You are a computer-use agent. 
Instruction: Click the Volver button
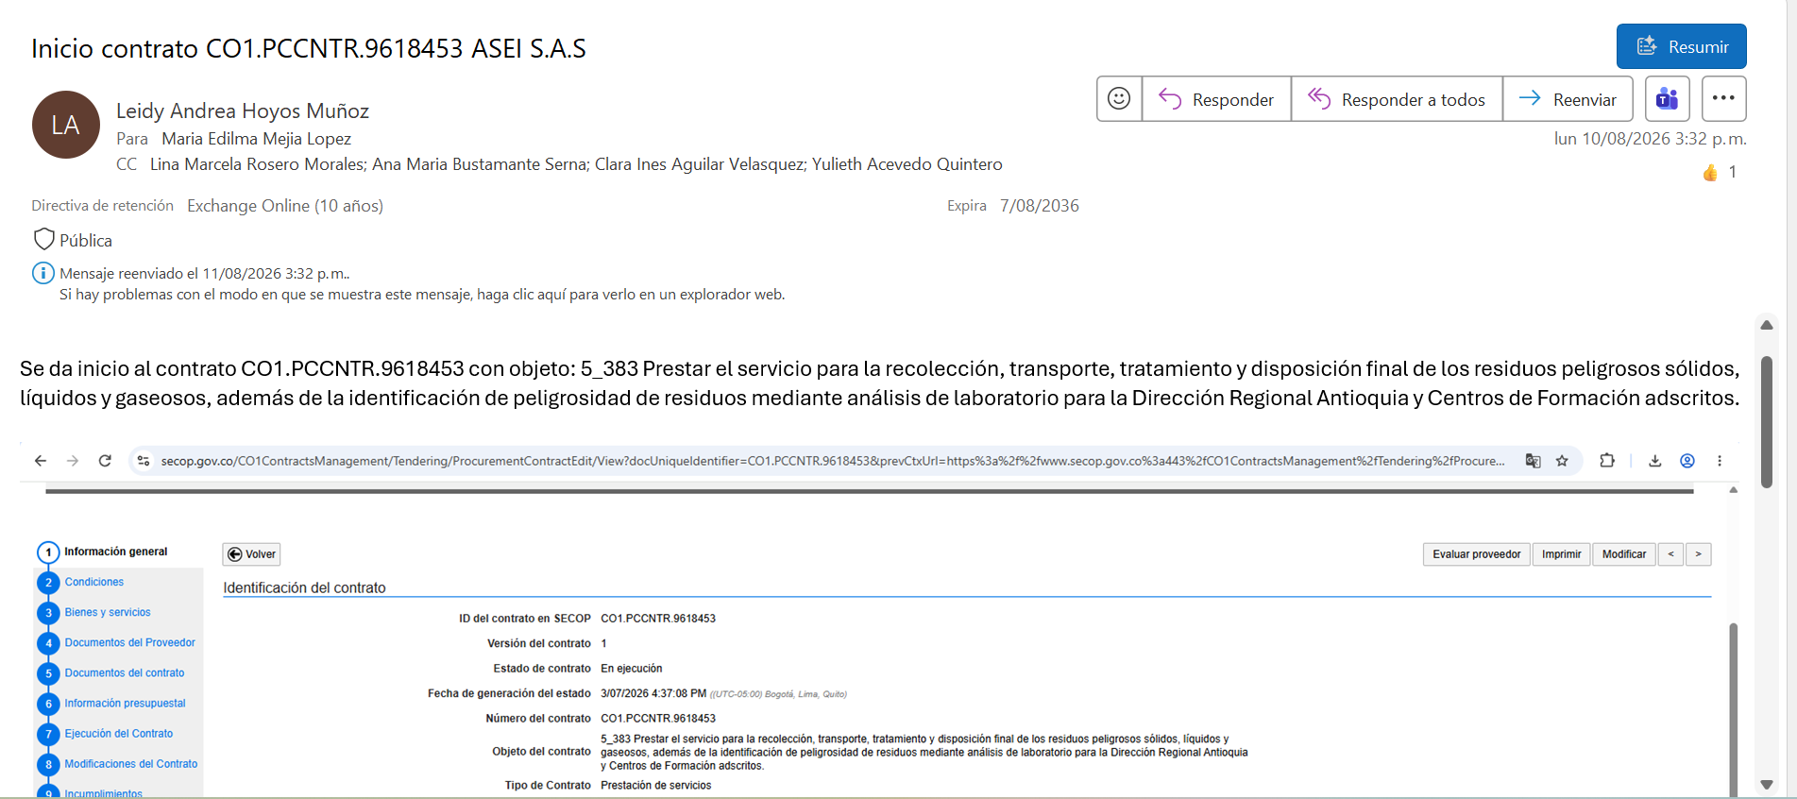click(x=251, y=554)
